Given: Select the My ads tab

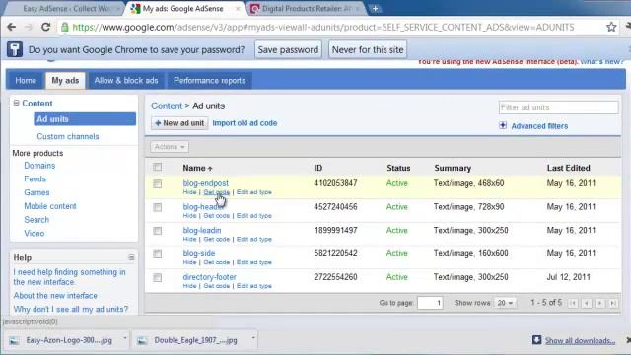Looking at the screenshot, I should click(x=65, y=81).
